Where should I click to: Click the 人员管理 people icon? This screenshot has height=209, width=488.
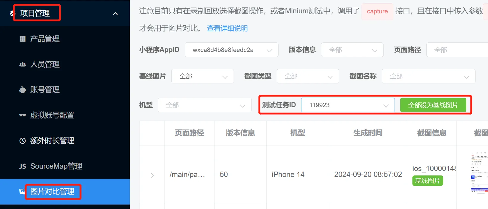[22, 64]
